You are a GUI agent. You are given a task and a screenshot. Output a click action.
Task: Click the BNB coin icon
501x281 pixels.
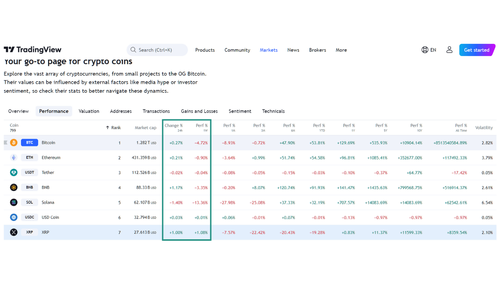tap(14, 188)
